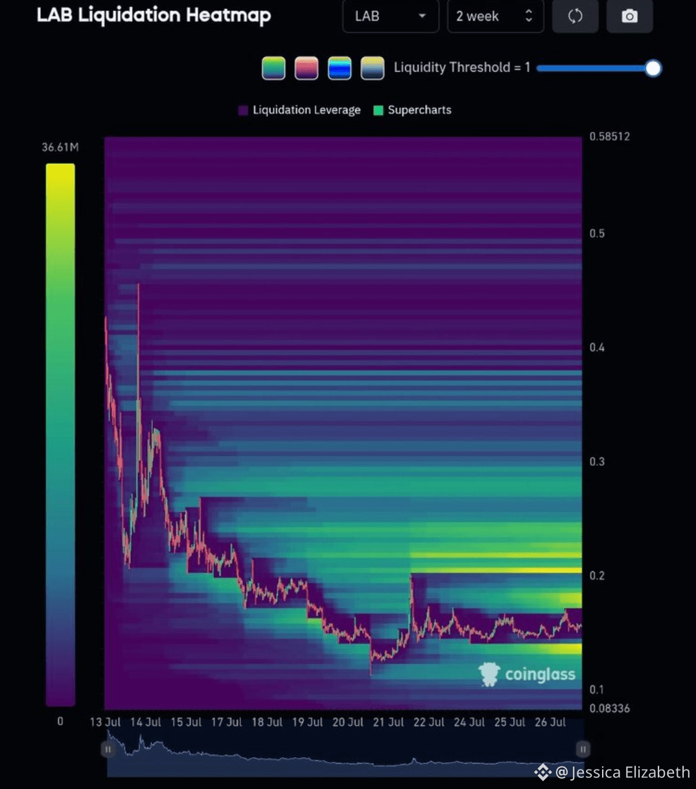Select the blue color scheme swatch
The image size is (696, 789).
pos(340,68)
